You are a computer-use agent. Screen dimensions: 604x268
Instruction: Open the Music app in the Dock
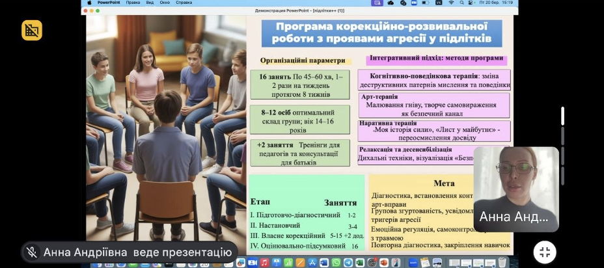tap(265, 263)
